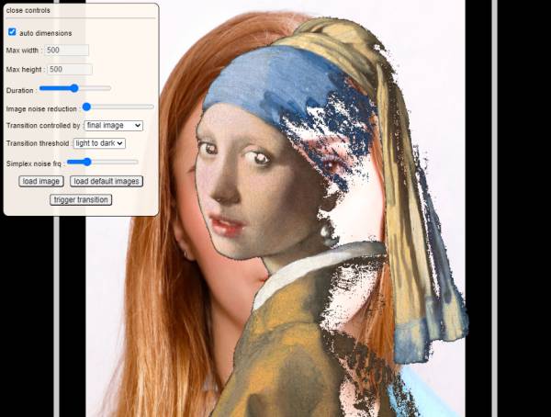Click the "Simplex noise frq" label text
Image resolution: width=551 pixels, height=417 pixels.
(x=33, y=163)
